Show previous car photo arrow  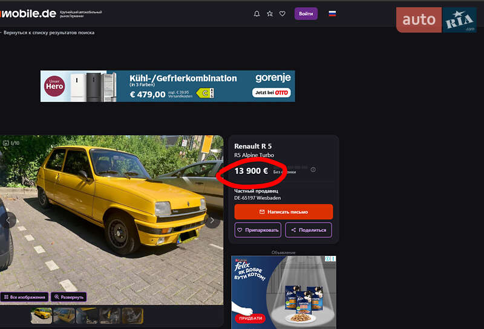click(8, 220)
